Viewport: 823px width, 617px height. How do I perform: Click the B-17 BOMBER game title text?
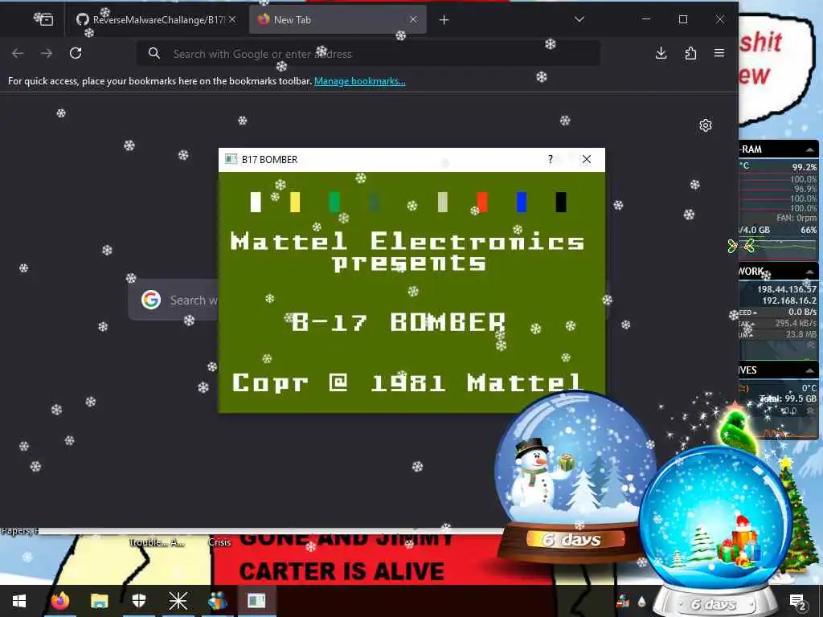point(399,321)
